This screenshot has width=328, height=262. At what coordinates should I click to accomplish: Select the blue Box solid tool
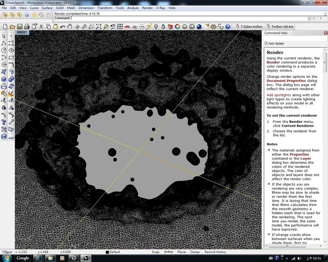click(x=4, y=79)
